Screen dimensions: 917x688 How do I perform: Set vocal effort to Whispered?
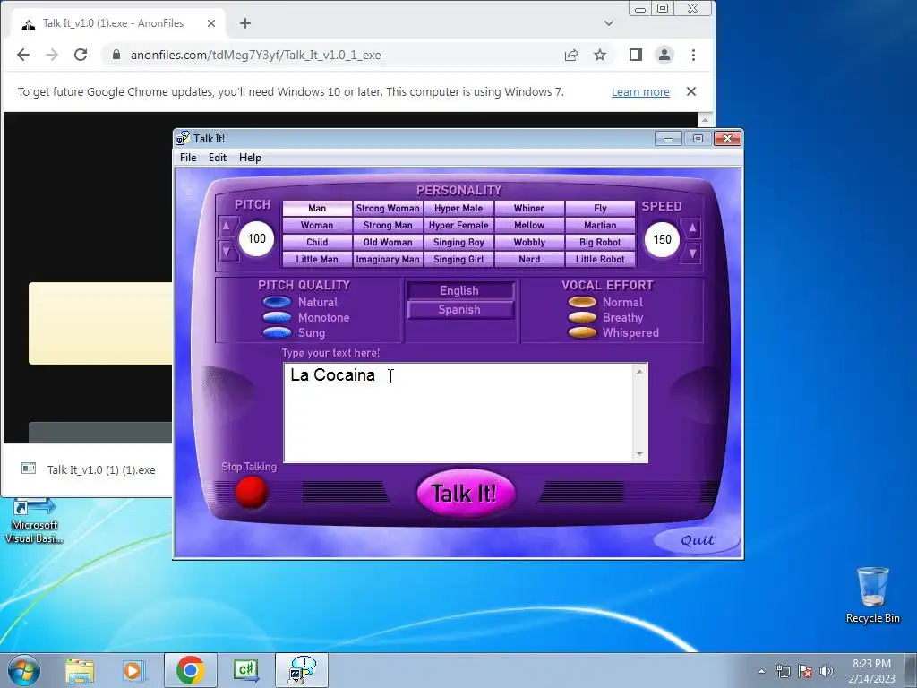582,332
